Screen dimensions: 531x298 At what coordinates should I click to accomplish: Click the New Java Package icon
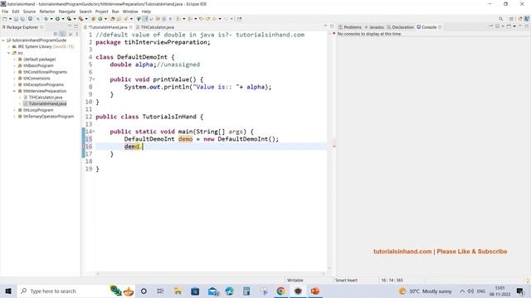tap(93, 19)
